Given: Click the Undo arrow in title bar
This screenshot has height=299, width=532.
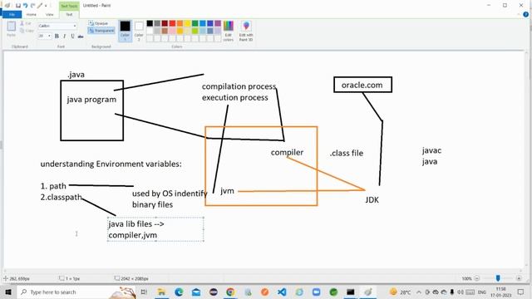Looking at the screenshot, I should [x=26, y=6].
